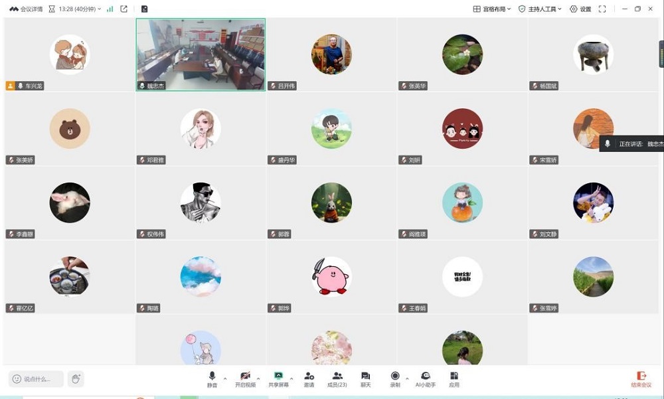This screenshot has width=664, height=399.
Task: Open the emoji reaction picker
Action: tap(17, 379)
